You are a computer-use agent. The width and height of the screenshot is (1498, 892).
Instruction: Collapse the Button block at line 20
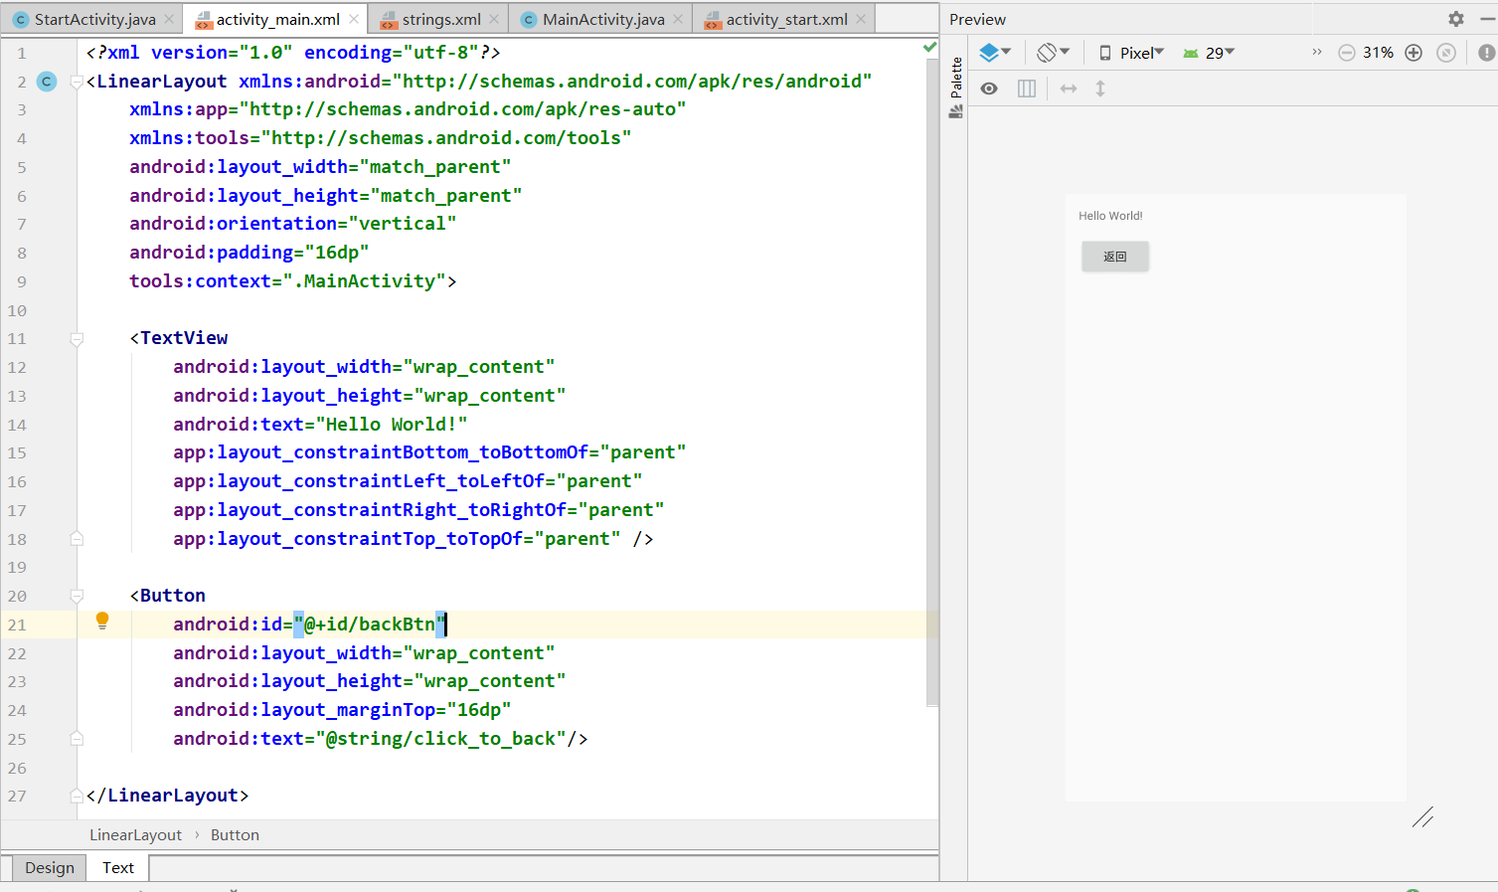point(77,596)
